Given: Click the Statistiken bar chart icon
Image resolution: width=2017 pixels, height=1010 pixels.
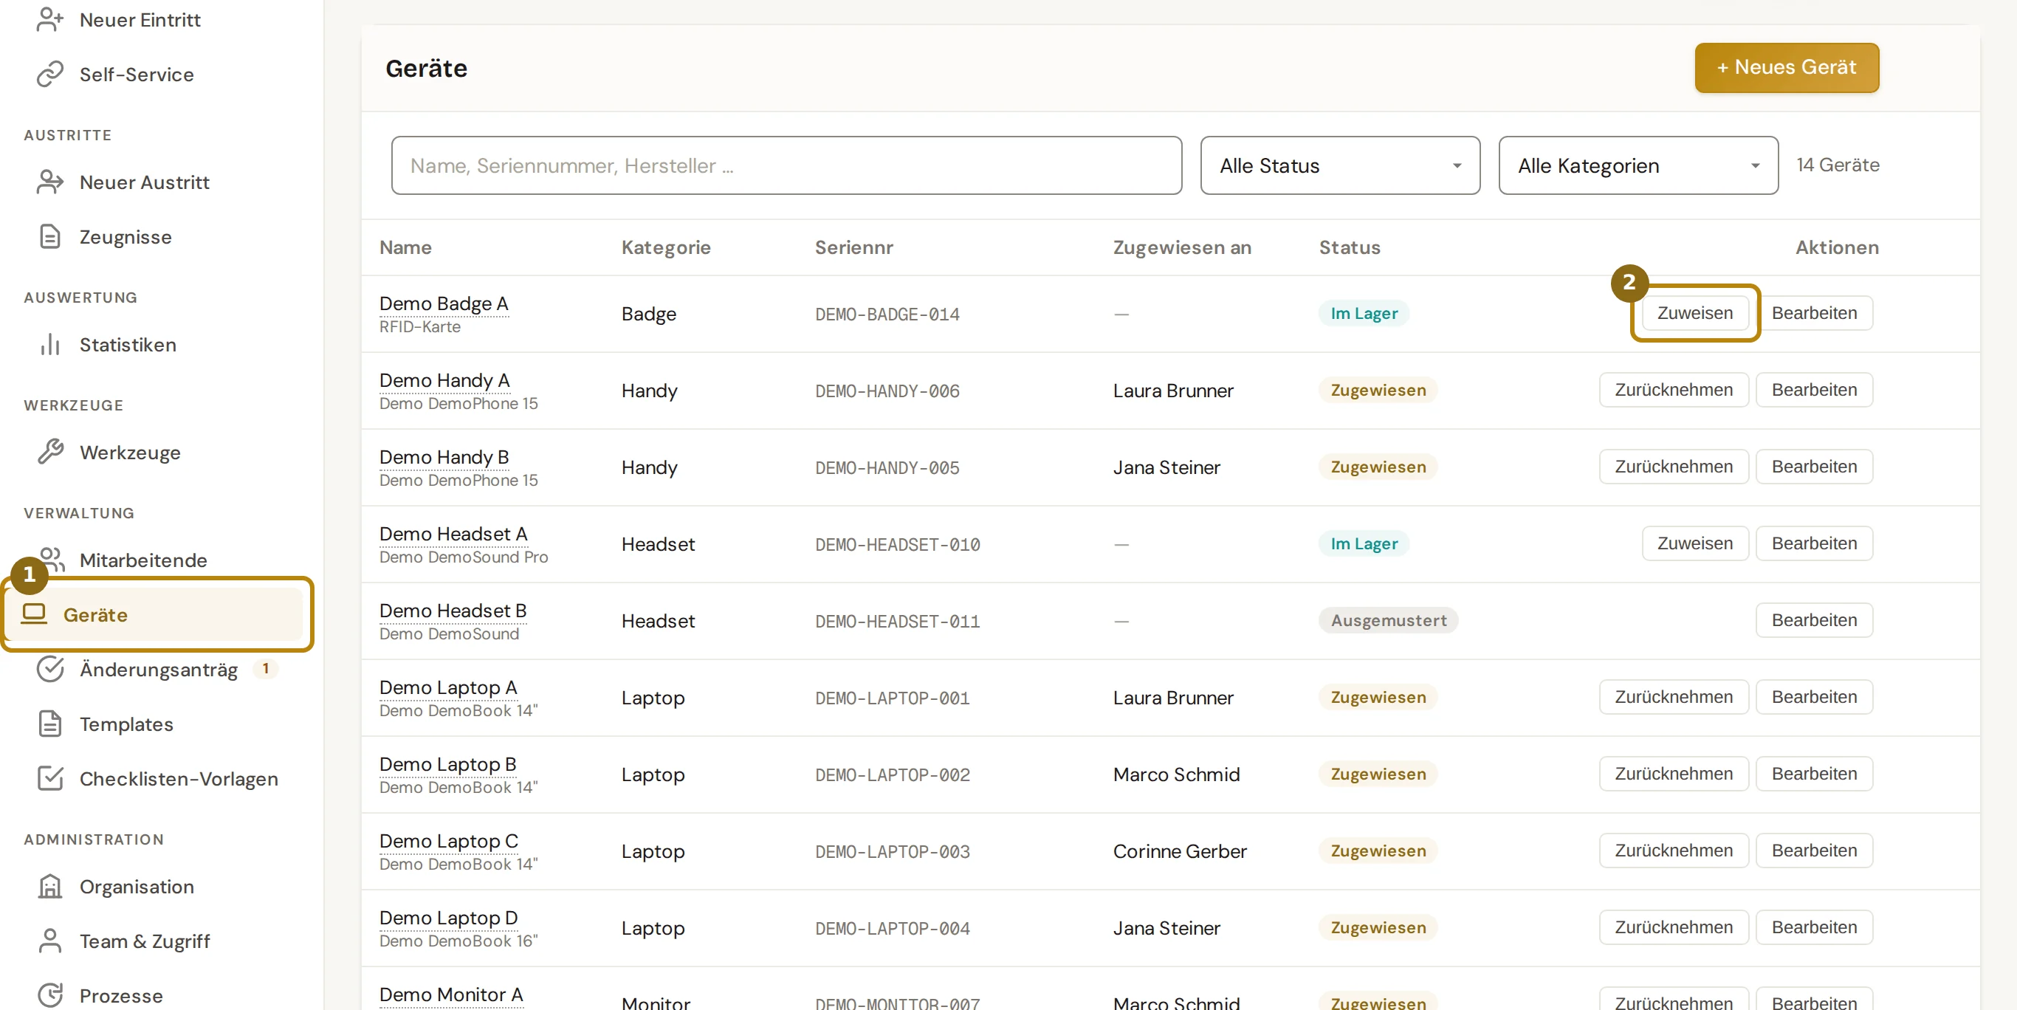Looking at the screenshot, I should pos(50,345).
